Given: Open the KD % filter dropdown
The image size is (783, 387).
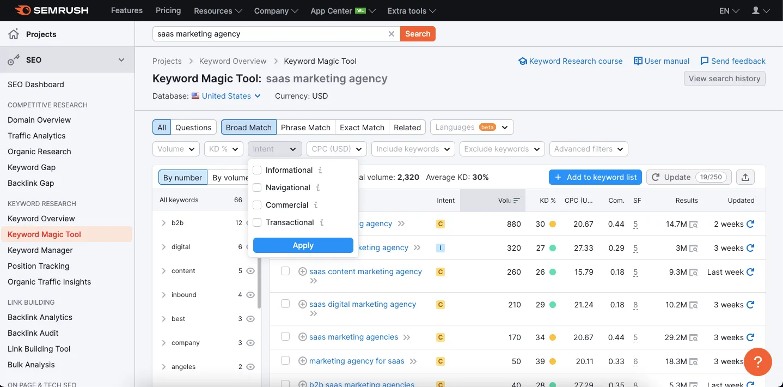Looking at the screenshot, I should tap(223, 149).
